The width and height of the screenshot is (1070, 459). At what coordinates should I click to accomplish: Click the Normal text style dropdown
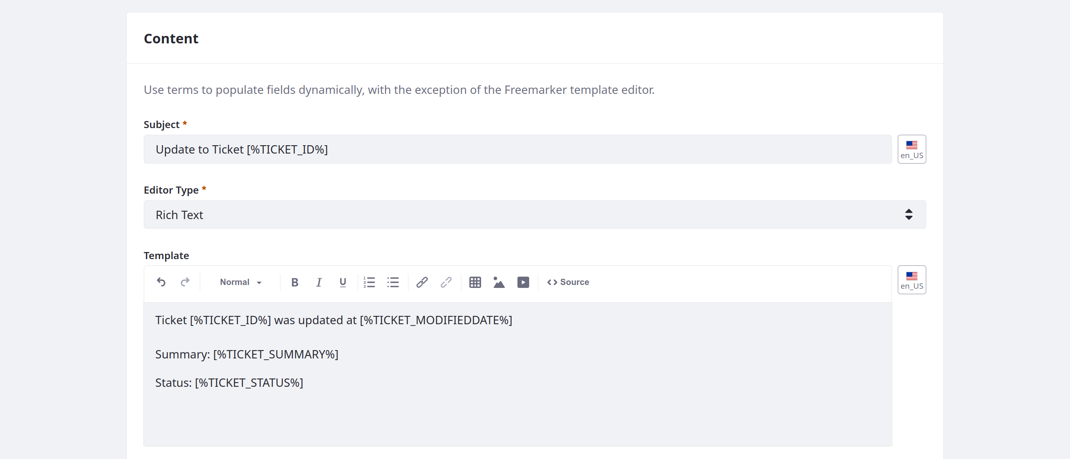pos(239,282)
